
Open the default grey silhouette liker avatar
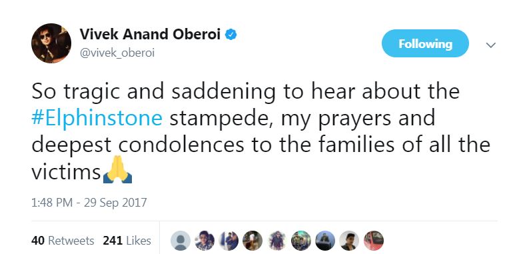pos(181,241)
